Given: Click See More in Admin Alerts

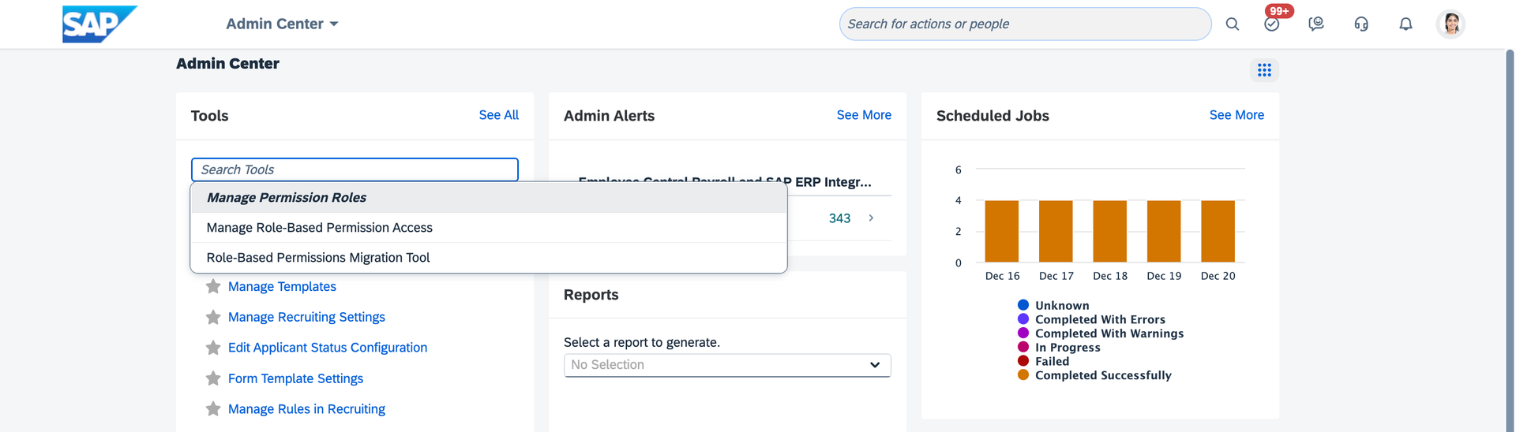Looking at the screenshot, I should coord(864,115).
